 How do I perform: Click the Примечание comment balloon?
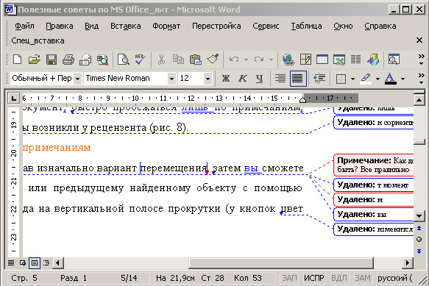click(374, 165)
